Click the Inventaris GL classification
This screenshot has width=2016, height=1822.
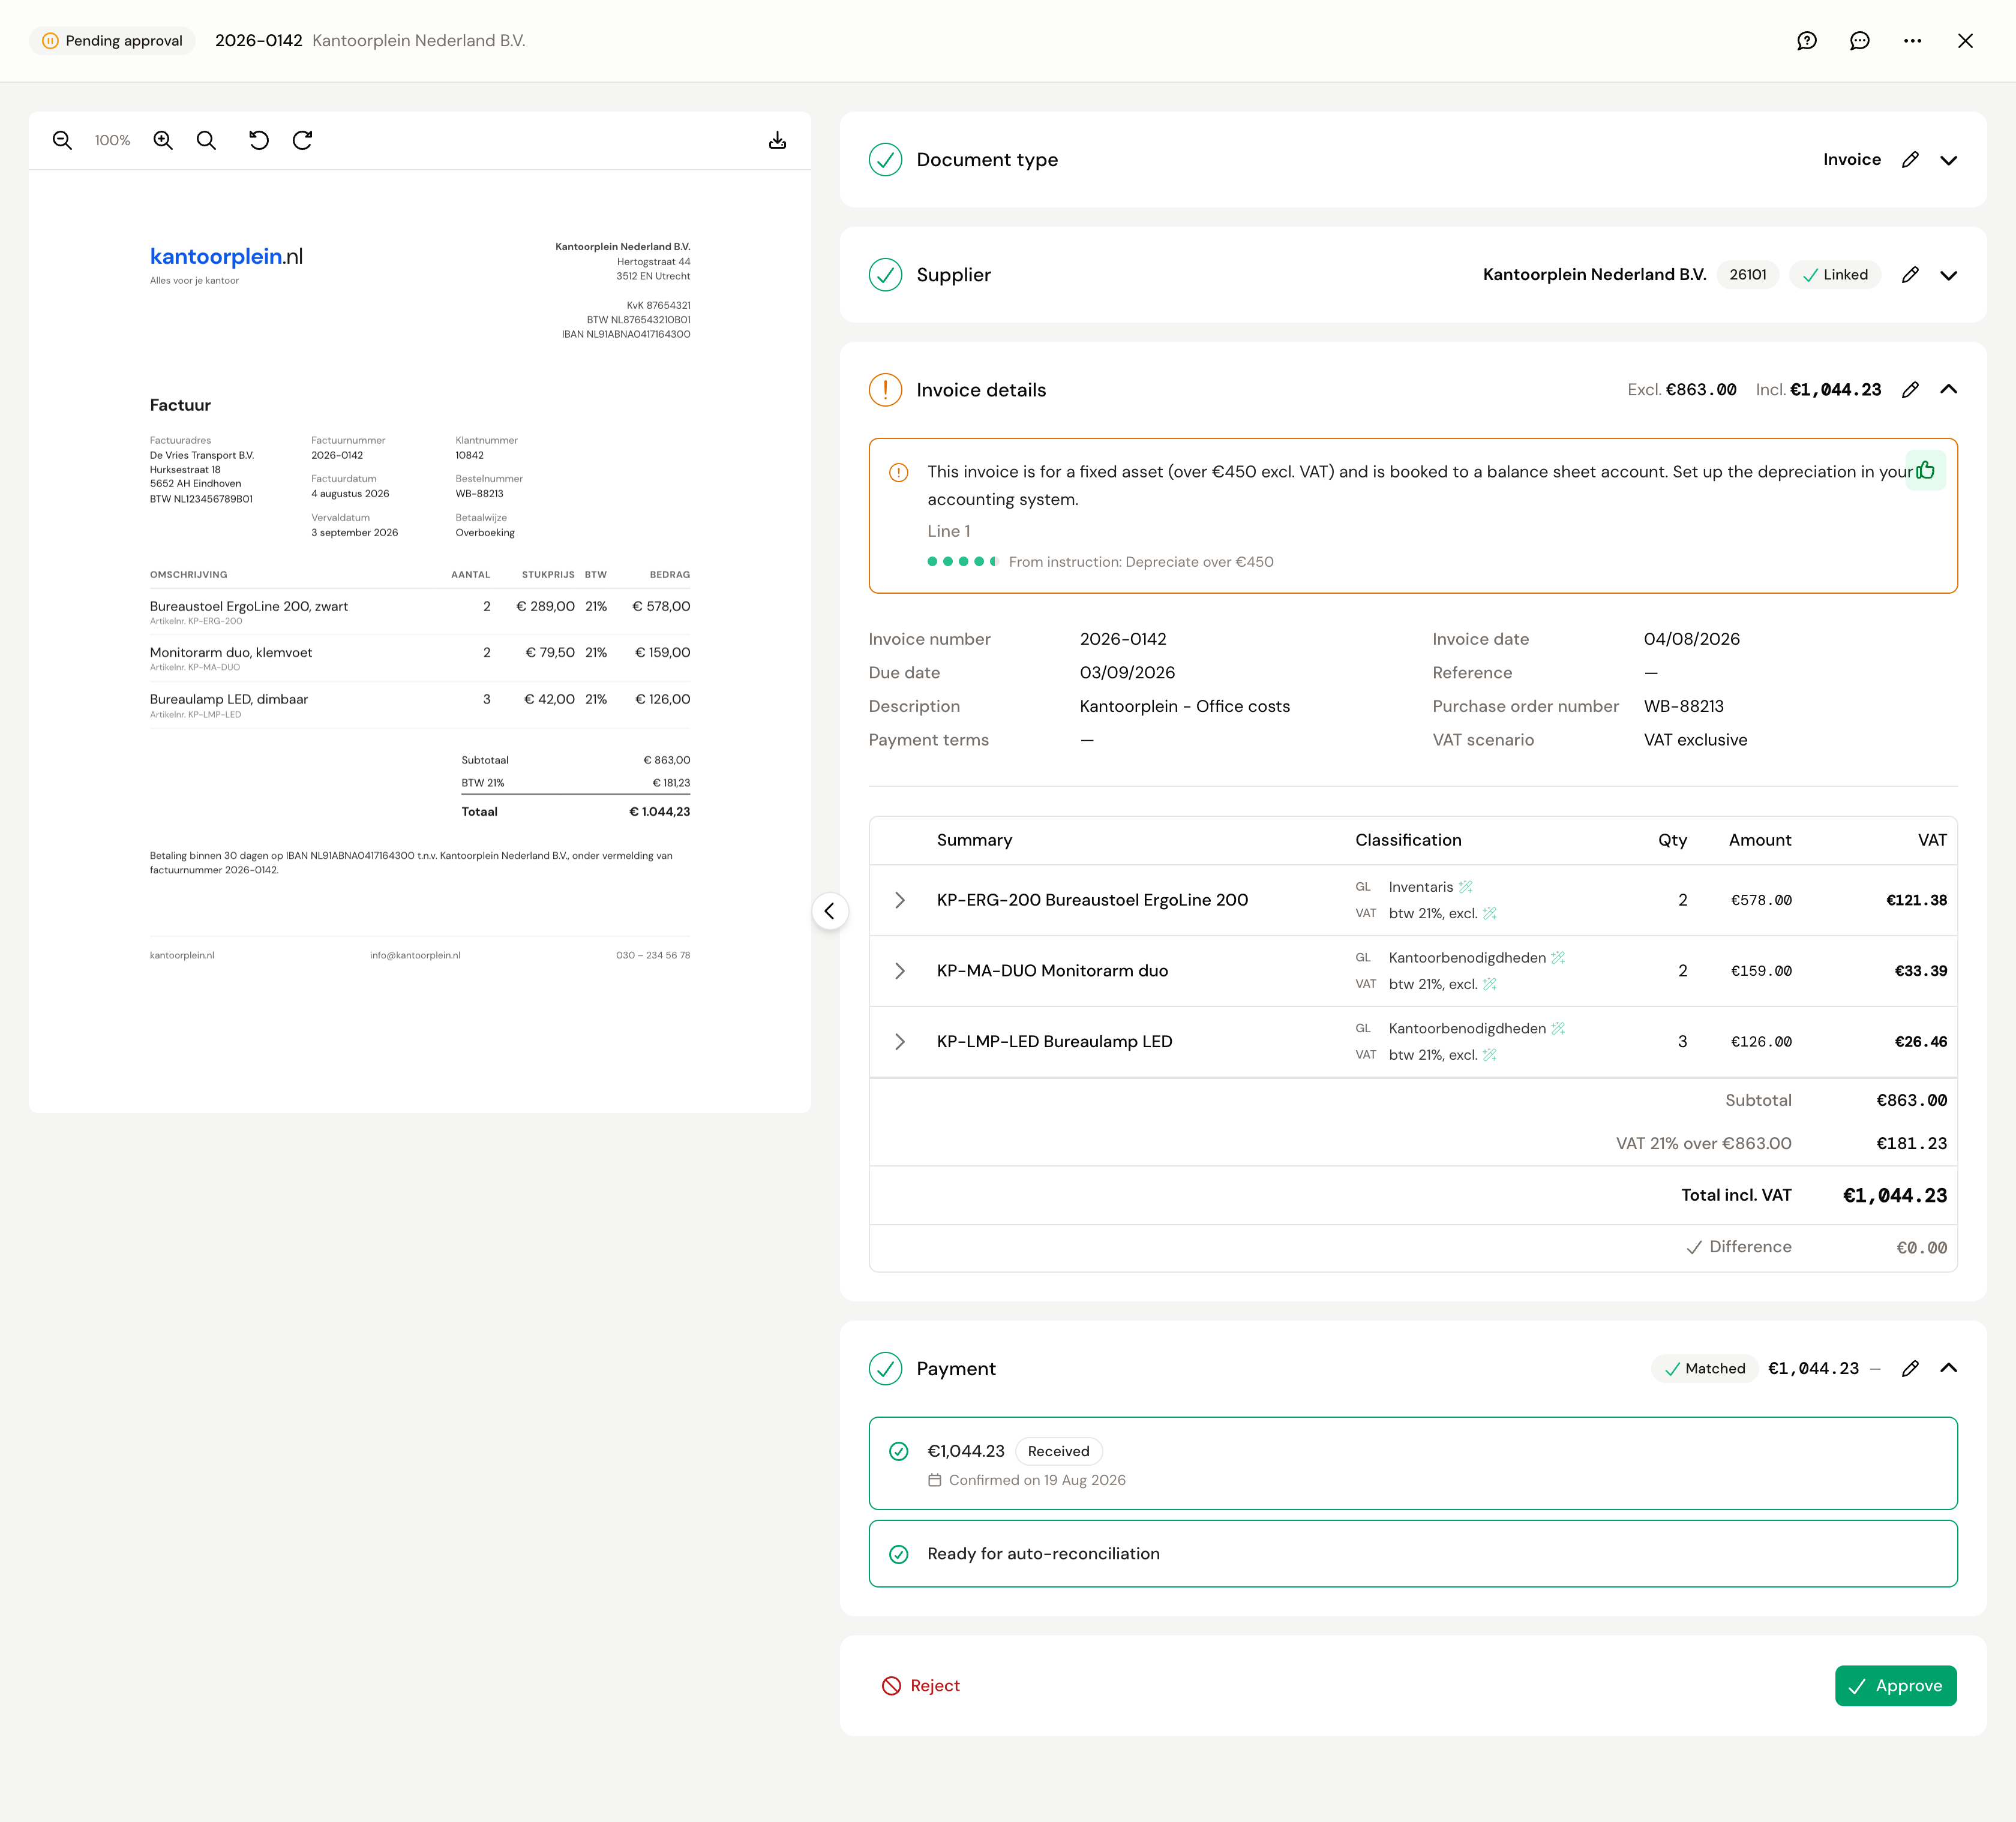tap(1420, 886)
